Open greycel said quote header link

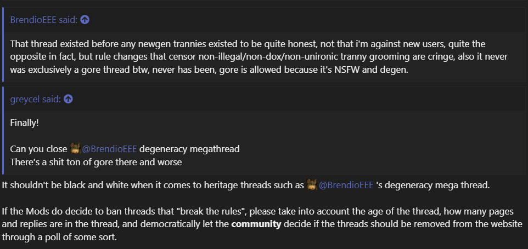pyautogui.click(x=36, y=99)
